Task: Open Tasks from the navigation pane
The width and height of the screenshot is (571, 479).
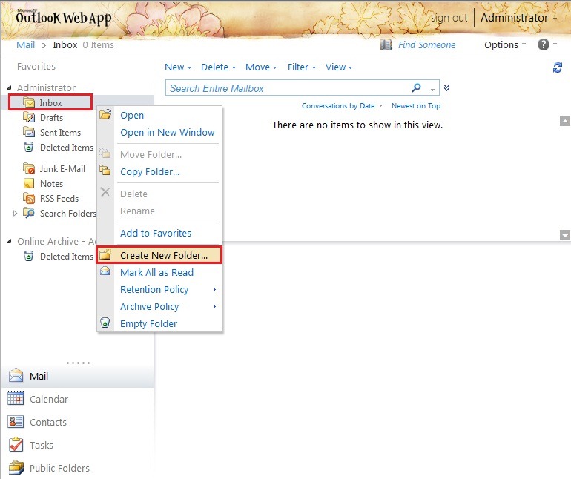Action: click(x=41, y=445)
